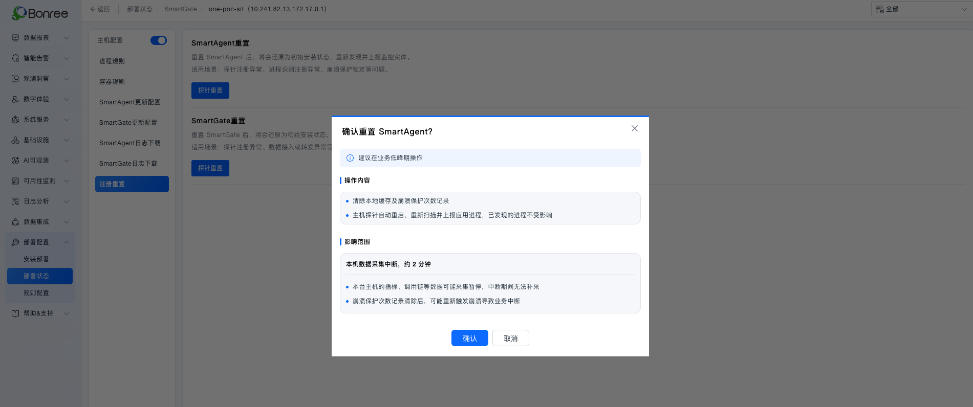This screenshot has height=407, width=973.
Task: Cancel the reset with 取消 button
Action: 511,338
